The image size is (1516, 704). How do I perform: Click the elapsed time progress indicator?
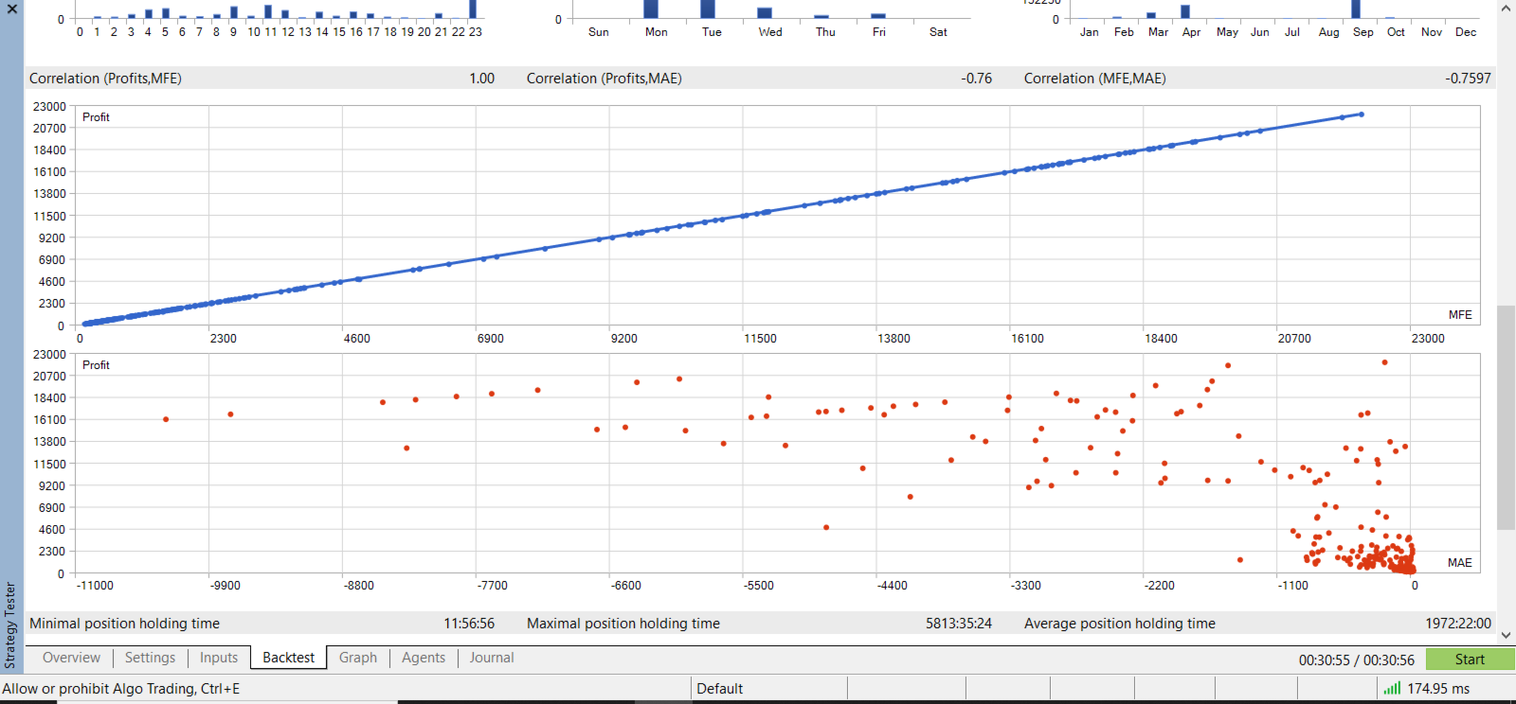1356,660
